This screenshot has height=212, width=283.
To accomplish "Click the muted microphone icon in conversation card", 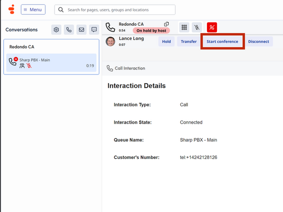I will 29,65.
